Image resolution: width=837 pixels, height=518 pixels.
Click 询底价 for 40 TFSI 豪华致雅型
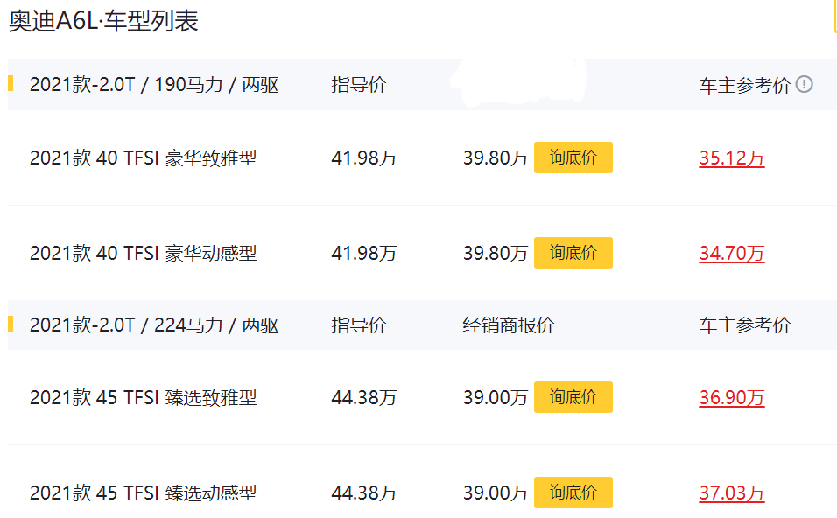[573, 157]
